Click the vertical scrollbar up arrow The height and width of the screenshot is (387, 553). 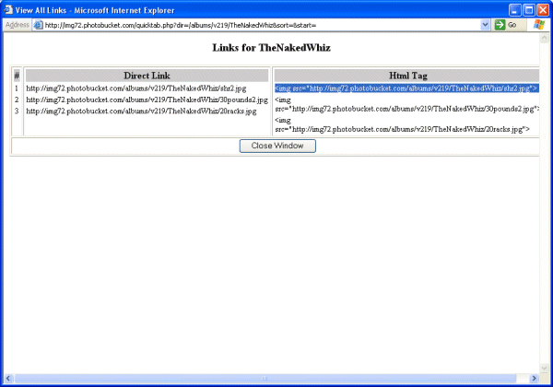pos(544,38)
